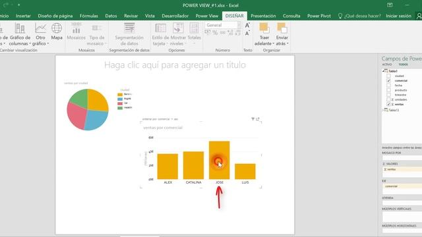Click the ordenar por comercial sort option

point(156,118)
